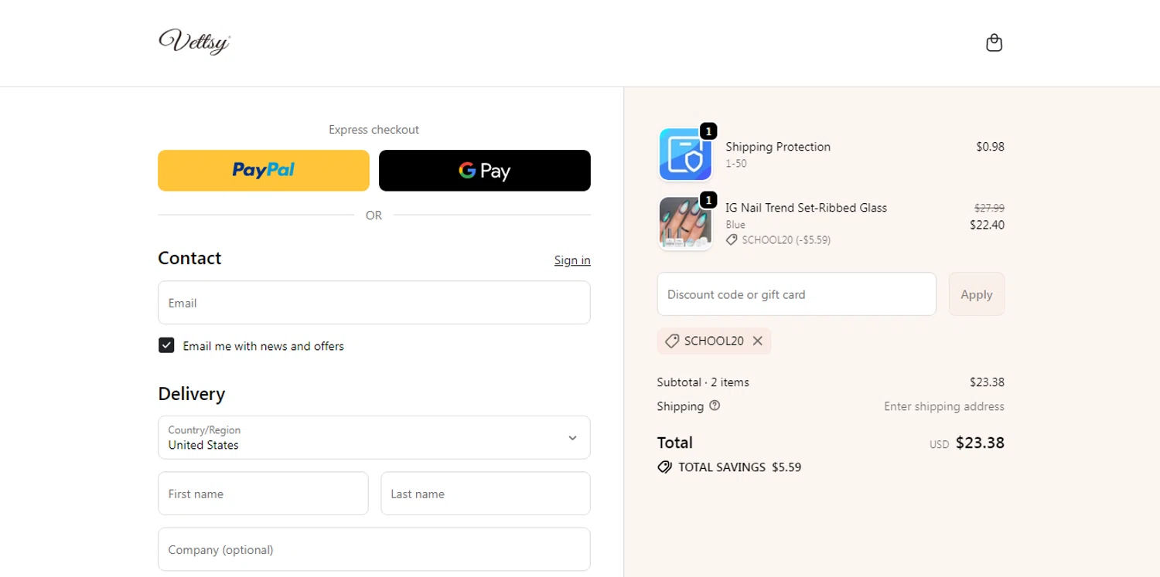Click the Shipping Protection item name

pyautogui.click(x=778, y=147)
